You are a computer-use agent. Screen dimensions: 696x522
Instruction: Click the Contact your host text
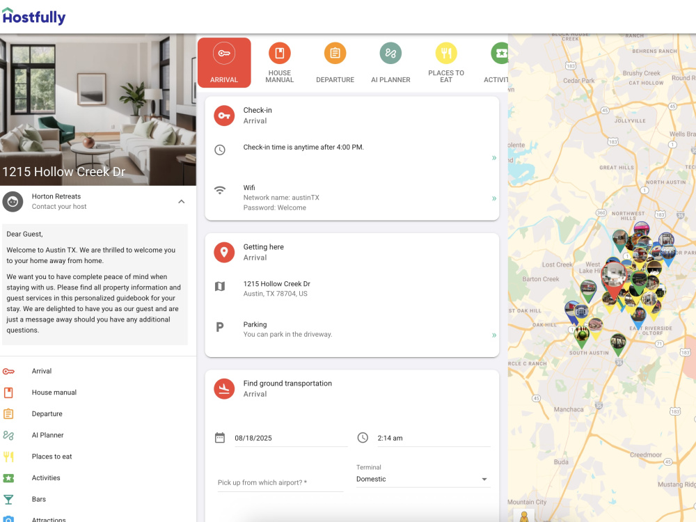point(59,207)
